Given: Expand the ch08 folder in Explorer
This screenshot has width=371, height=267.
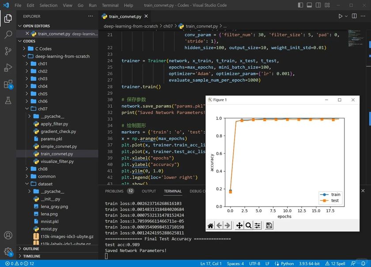Looking at the screenshot, I should pyautogui.click(x=42, y=169).
